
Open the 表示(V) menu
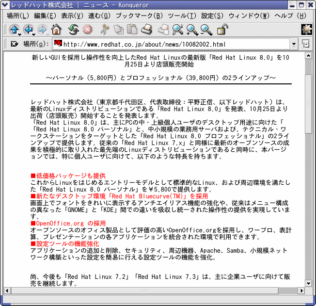click(72, 16)
